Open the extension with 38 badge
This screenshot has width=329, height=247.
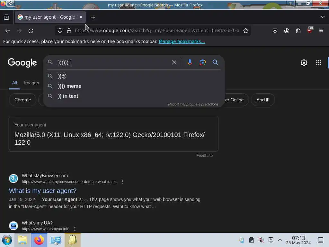[310, 30]
